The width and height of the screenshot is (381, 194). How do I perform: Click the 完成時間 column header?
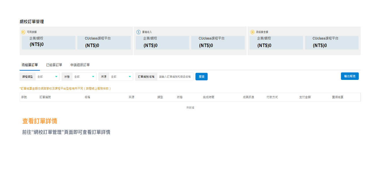click(x=208, y=97)
